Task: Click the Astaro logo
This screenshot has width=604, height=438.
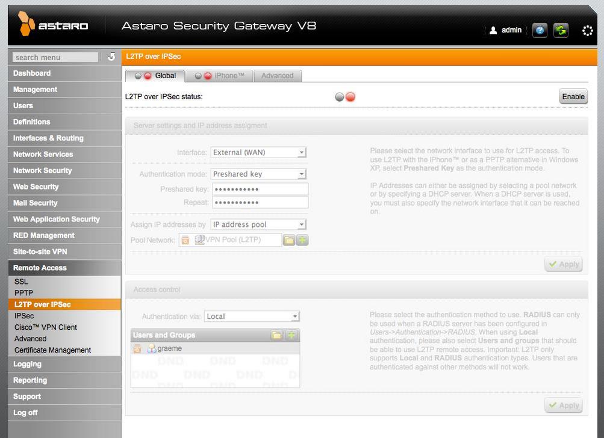Action: click(x=53, y=24)
